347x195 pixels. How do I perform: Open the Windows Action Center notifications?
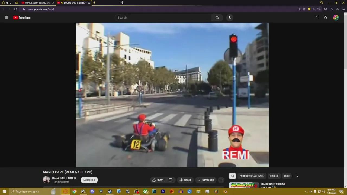[341, 191]
